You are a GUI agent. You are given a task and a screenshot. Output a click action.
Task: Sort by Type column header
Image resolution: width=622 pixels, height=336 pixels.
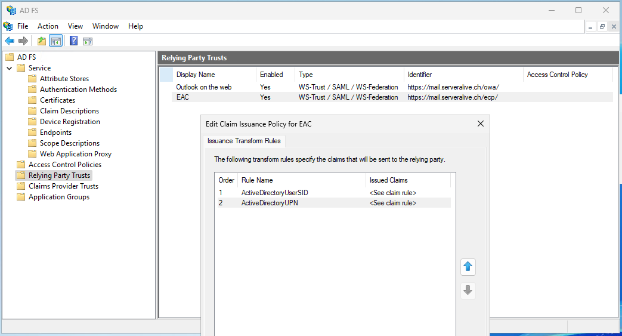click(x=349, y=75)
